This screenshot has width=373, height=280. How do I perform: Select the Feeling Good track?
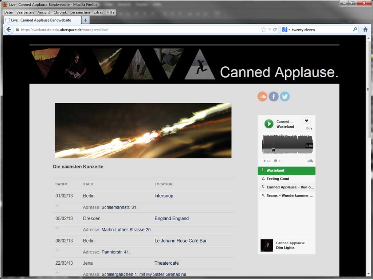click(278, 179)
